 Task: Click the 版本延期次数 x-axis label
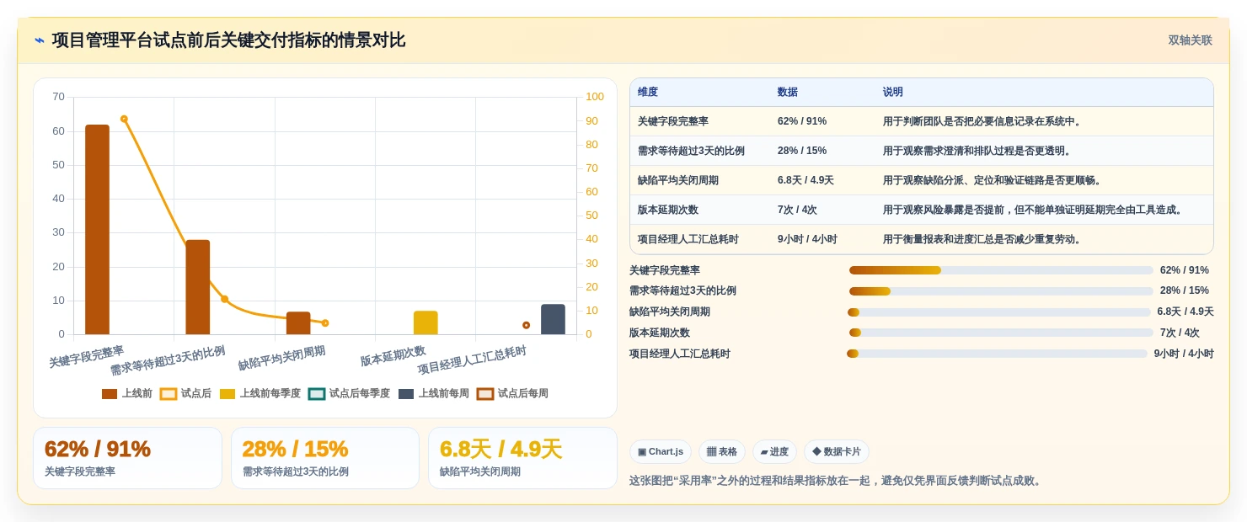(x=393, y=356)
